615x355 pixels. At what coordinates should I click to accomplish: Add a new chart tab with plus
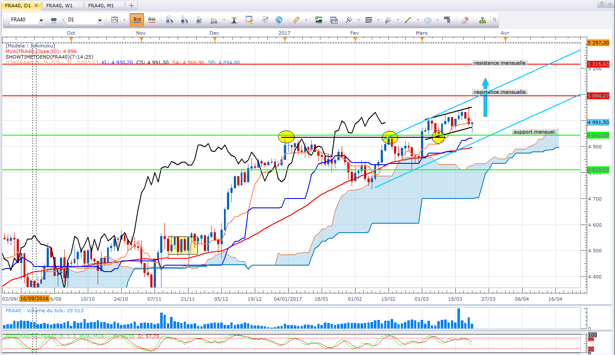131,6
